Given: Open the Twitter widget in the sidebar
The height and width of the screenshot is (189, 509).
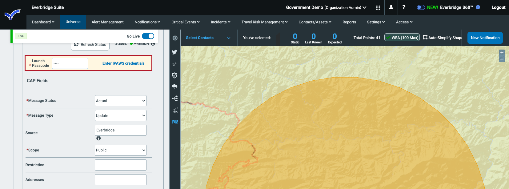Looking at the screenshot, I should point(174,52).
